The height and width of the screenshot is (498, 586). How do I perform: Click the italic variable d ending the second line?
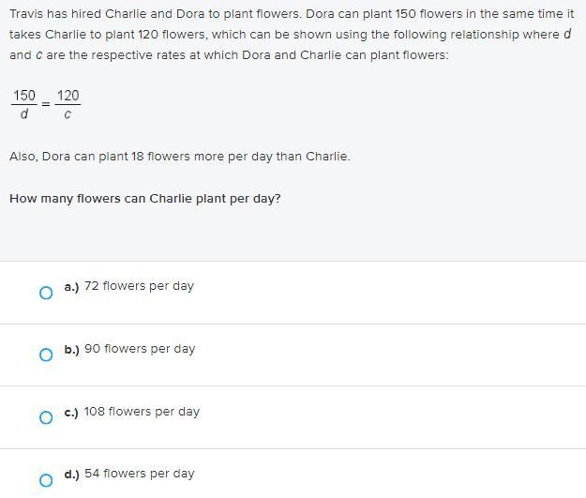point(567,34)
